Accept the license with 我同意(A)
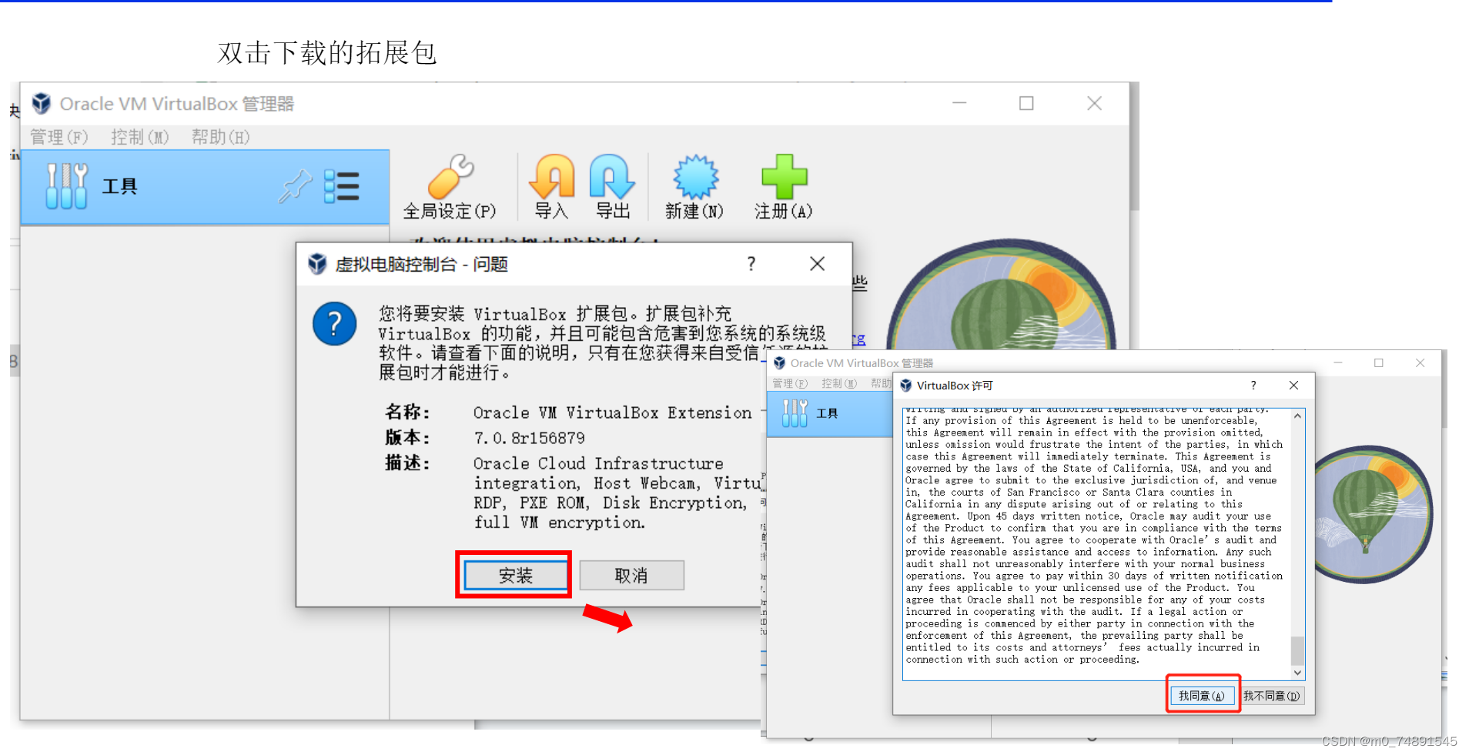1469x755 pixels. pos(1202,695)
